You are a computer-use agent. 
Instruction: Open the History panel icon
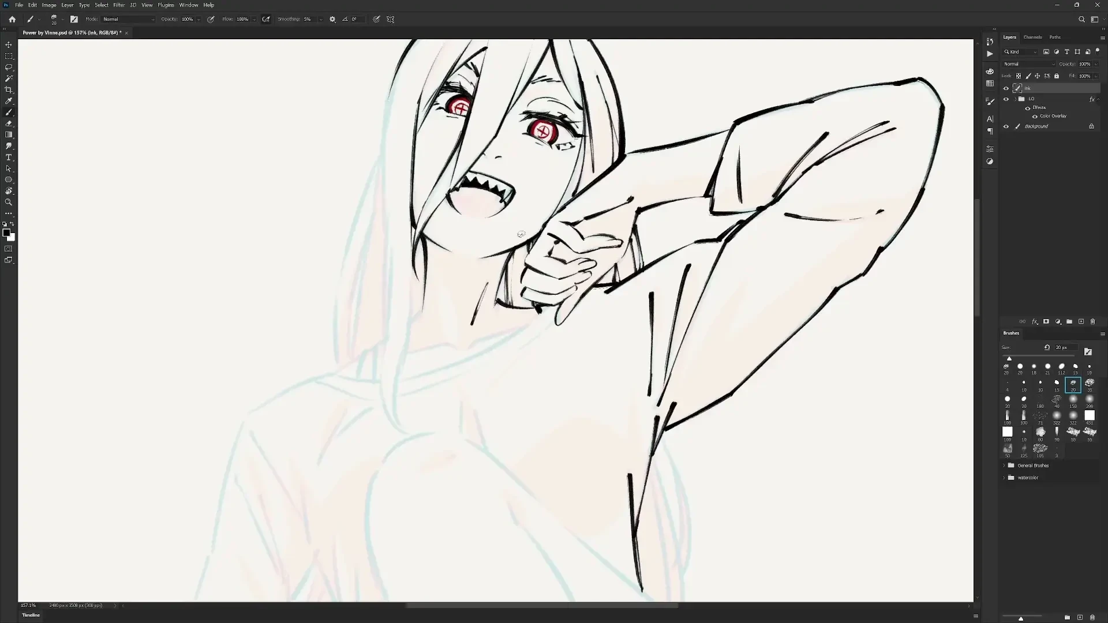990,42
